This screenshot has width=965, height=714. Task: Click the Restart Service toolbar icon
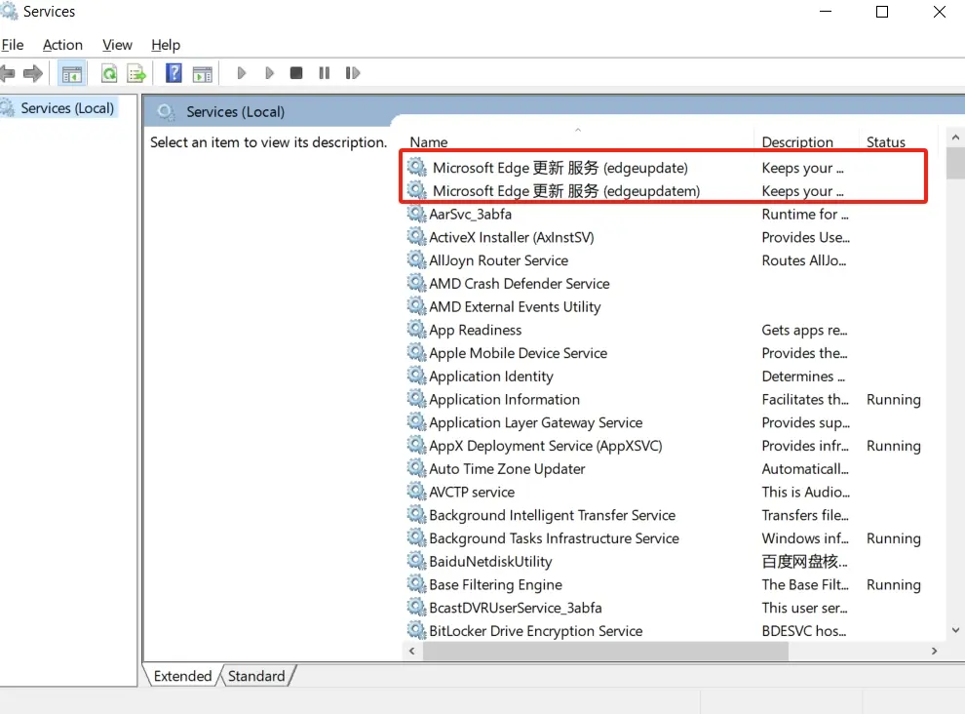pyautogui.click(x=353, y=73)
